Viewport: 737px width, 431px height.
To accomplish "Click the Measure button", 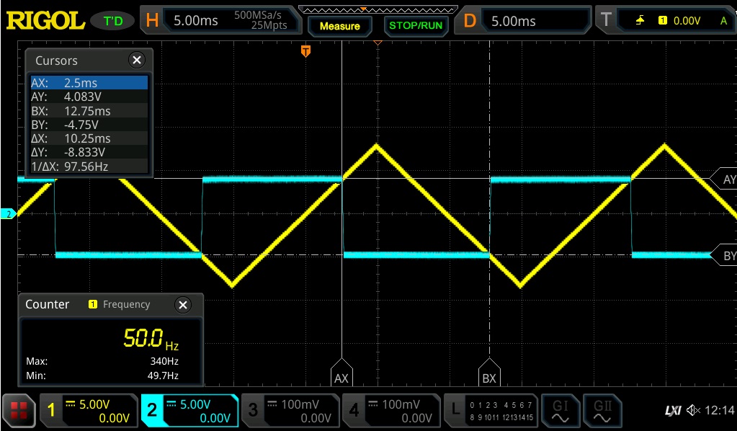I will [340, 26].
